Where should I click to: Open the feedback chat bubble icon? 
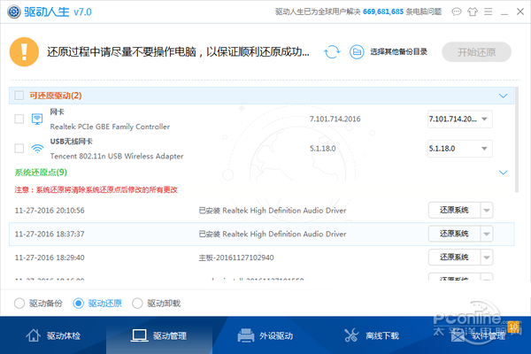(456, 12)
